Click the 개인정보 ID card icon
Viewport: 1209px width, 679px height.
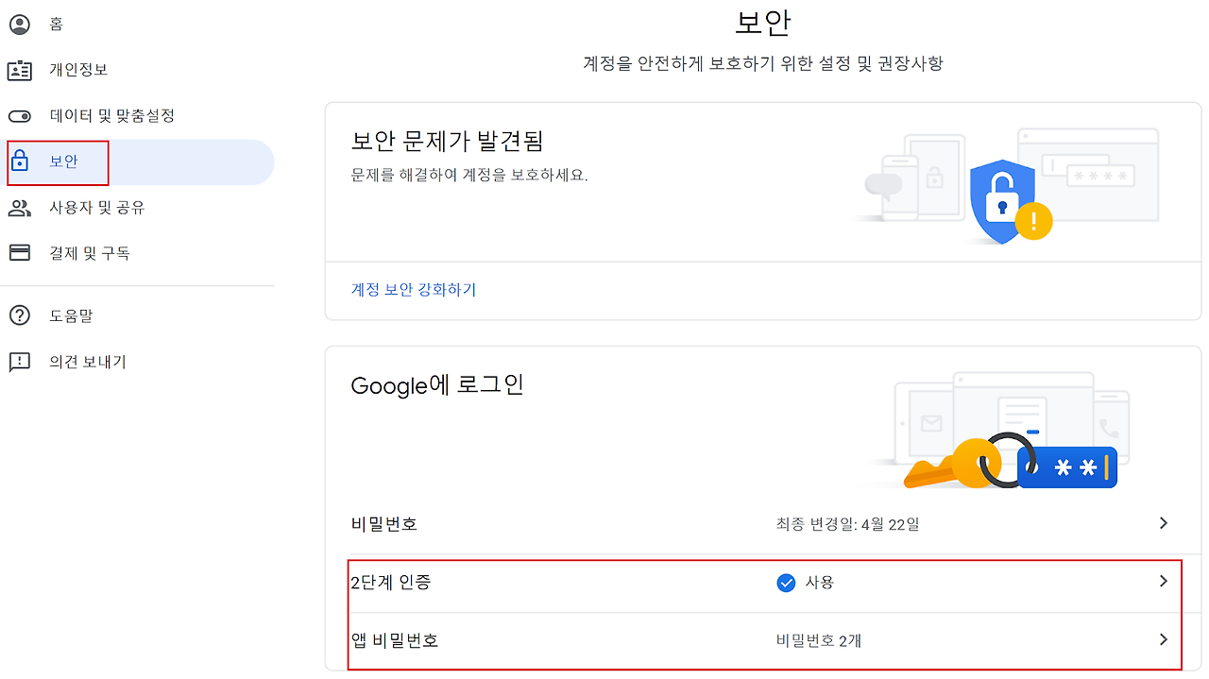point(19,70)
